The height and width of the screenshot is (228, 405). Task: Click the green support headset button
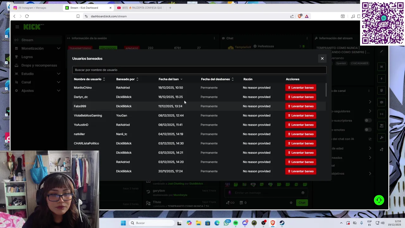(379, 200)
